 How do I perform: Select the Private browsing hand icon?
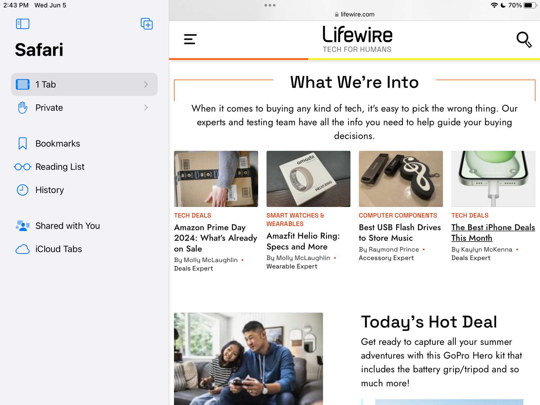pos(23,108)
